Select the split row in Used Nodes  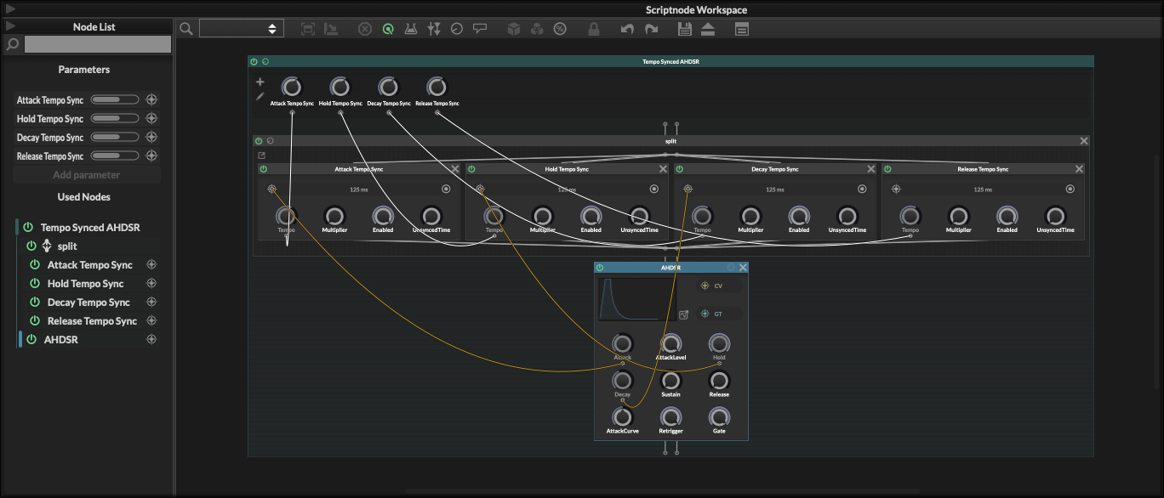point(88,246)
